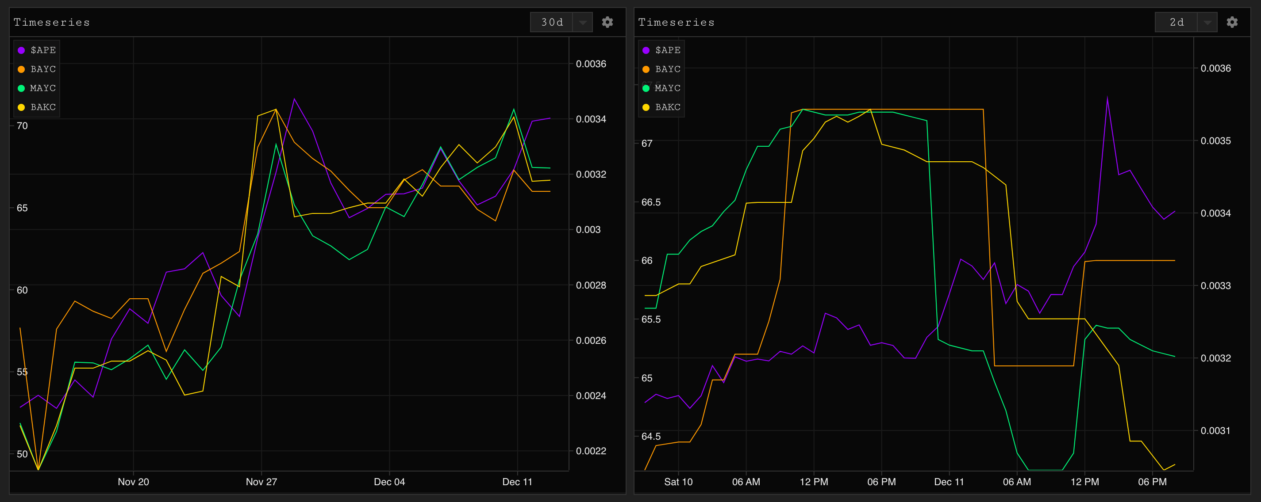Open settings gear on right Timeseries panel

click(1232, 22)
